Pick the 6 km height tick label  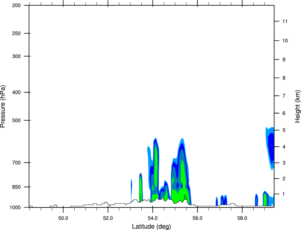(x=284, y=113)
